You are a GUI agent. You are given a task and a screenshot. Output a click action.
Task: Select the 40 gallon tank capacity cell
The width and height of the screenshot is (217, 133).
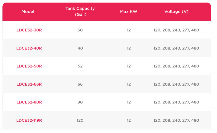[80, 48]
